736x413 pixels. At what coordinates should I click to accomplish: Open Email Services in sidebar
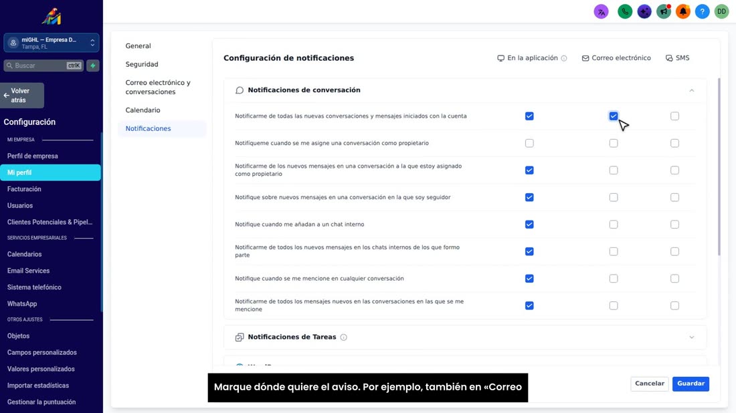28,271
